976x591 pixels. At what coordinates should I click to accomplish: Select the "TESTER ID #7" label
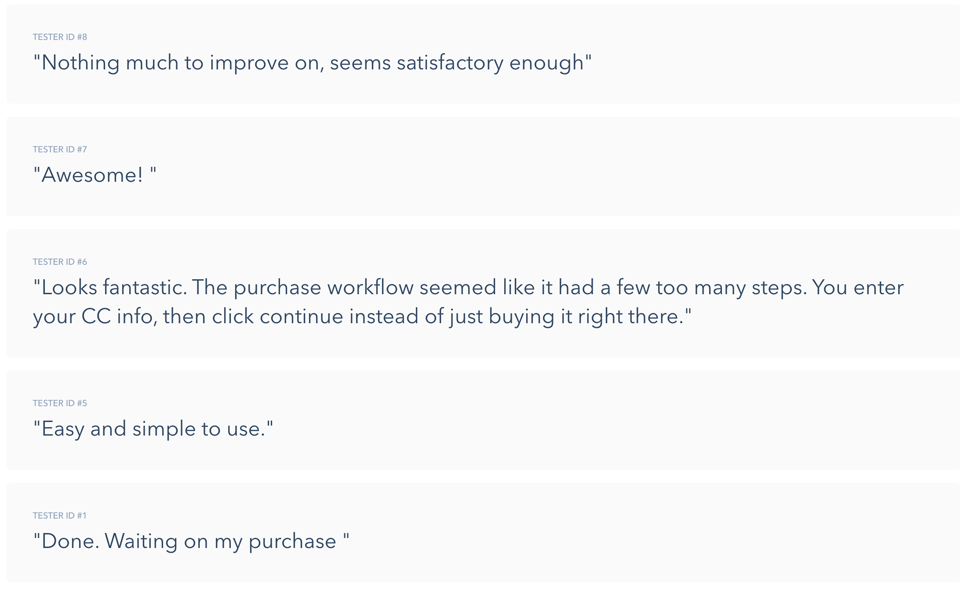(60, 149)
